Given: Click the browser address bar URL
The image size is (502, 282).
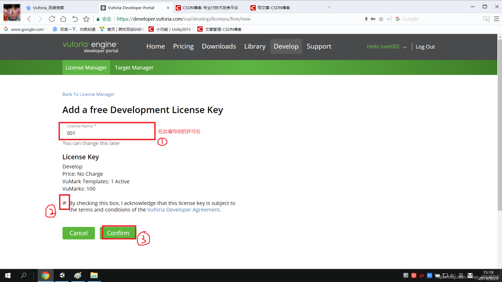Looking at the screenshot, I should coord(184,19).
